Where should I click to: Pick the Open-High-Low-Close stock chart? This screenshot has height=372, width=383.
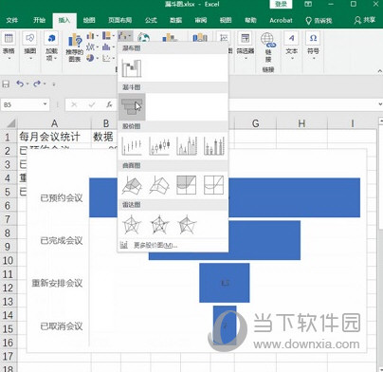(159, 146)
